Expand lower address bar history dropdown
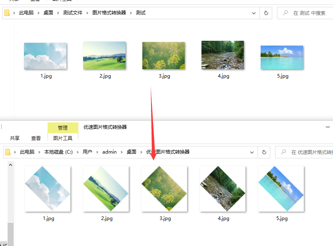The image size is (333, 246). pos(252,152)
